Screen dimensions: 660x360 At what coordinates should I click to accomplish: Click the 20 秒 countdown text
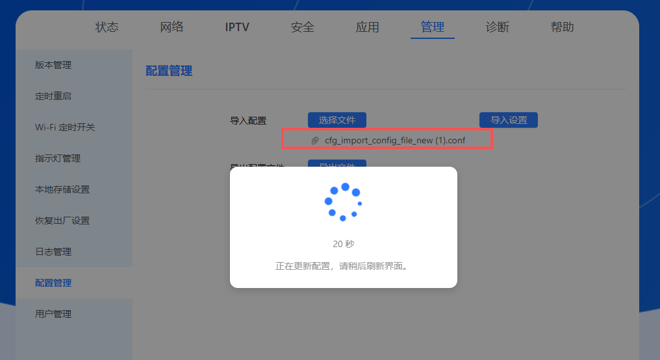[x=344, y=244]
